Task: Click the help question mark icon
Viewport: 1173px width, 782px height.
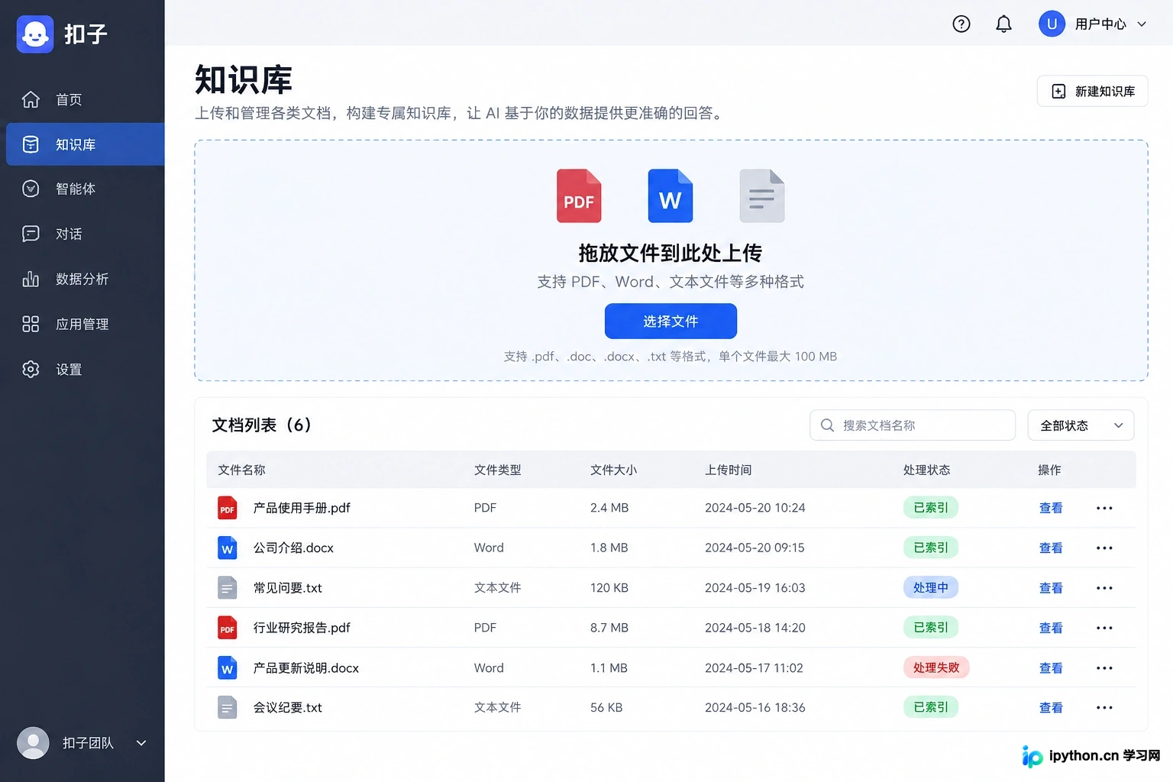Action: click(961, 24)
